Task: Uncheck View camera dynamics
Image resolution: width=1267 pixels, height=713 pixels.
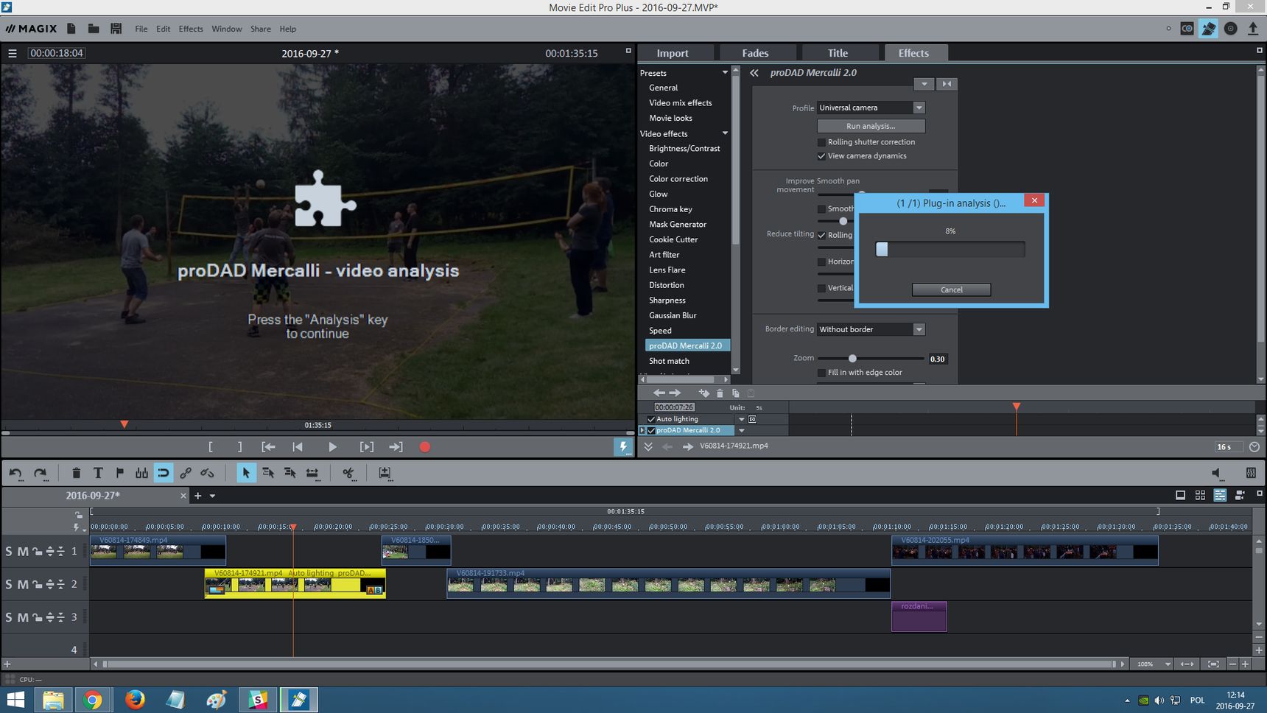Action: click(821, 156)
